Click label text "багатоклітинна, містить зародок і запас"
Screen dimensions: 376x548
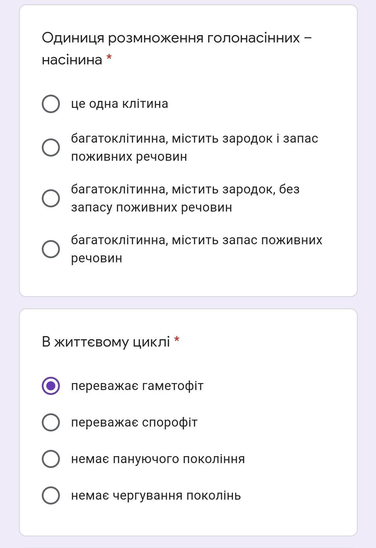pyautogui.click(x=194, y=138)
